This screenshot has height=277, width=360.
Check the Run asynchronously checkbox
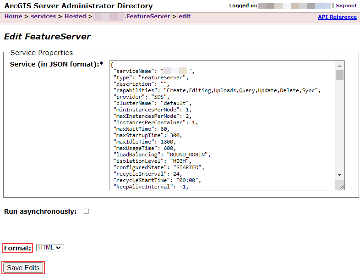86,211
